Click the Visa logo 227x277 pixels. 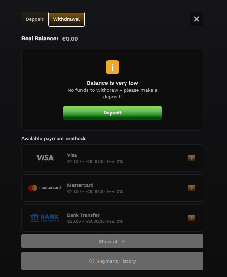(x=45, y=158)
